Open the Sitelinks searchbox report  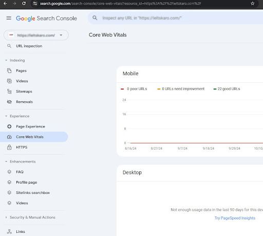[x=33, y=193]
